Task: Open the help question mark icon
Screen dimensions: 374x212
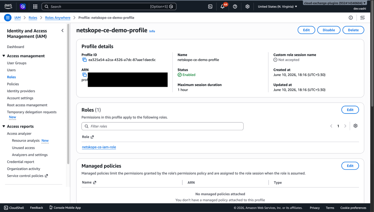Action: [x=235, y=7]
